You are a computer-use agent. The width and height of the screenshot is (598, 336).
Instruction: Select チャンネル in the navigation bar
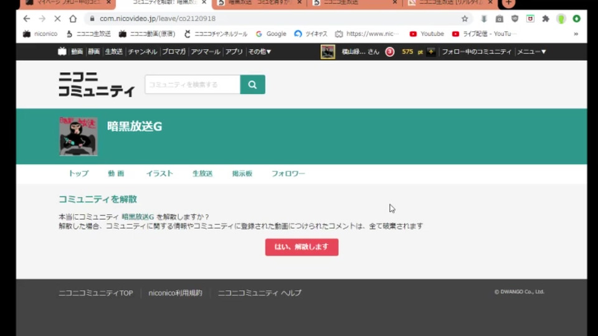point(142,52)
